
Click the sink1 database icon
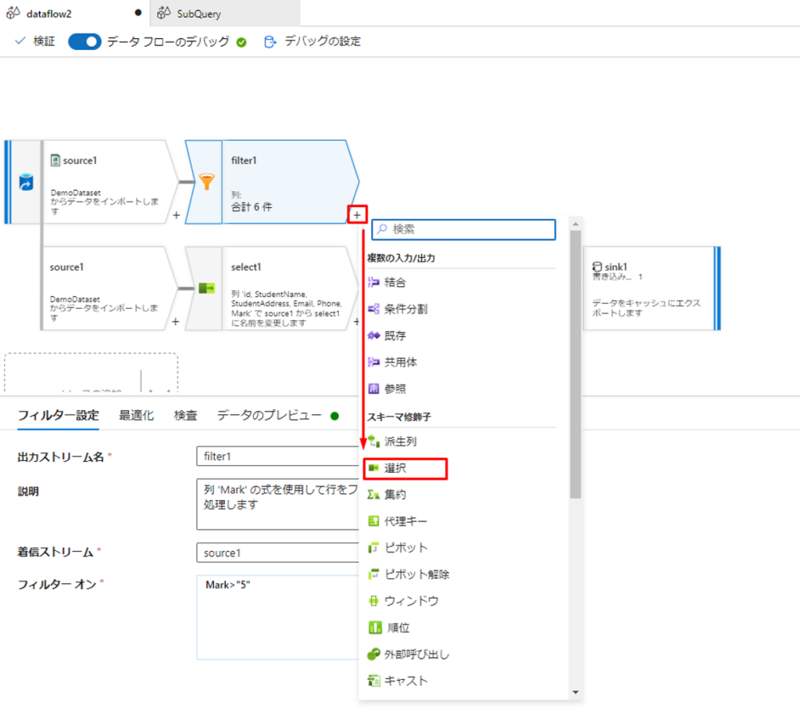(597, 266)
